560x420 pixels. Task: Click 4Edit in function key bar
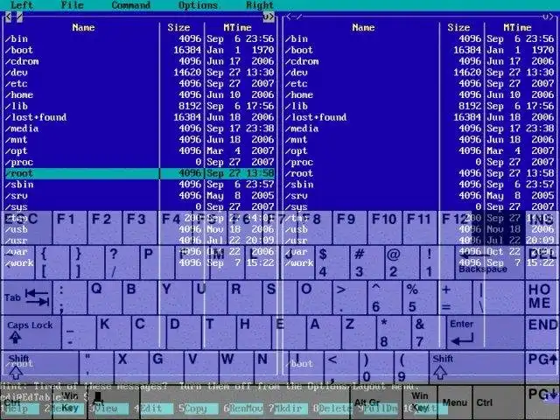154,409
